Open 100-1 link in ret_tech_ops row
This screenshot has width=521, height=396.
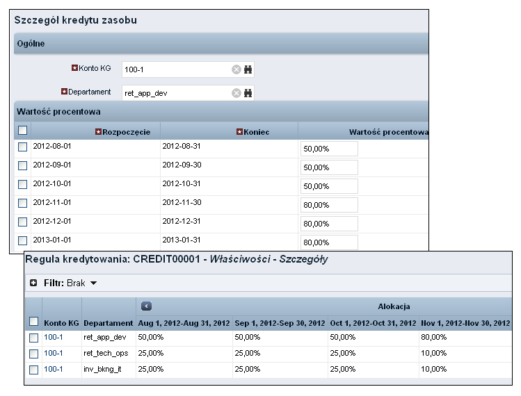53,353
